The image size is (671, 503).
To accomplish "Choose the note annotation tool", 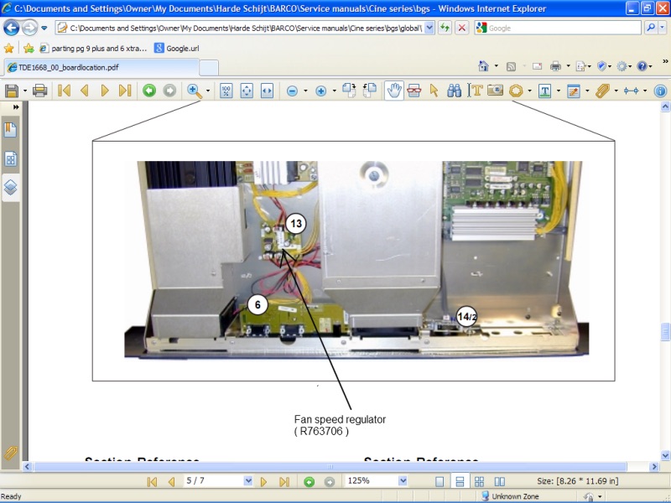I will pyautogui.click(x=574, y=91).
